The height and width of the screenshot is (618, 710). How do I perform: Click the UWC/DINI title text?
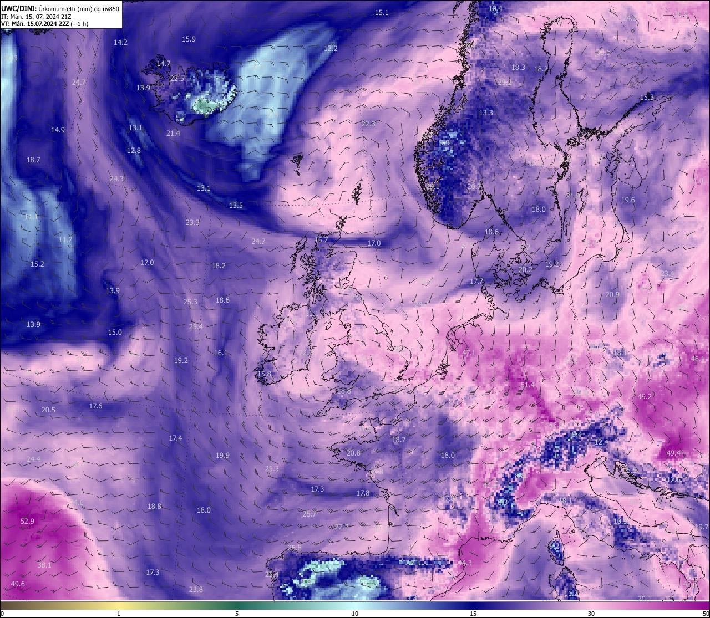point(18,9)
